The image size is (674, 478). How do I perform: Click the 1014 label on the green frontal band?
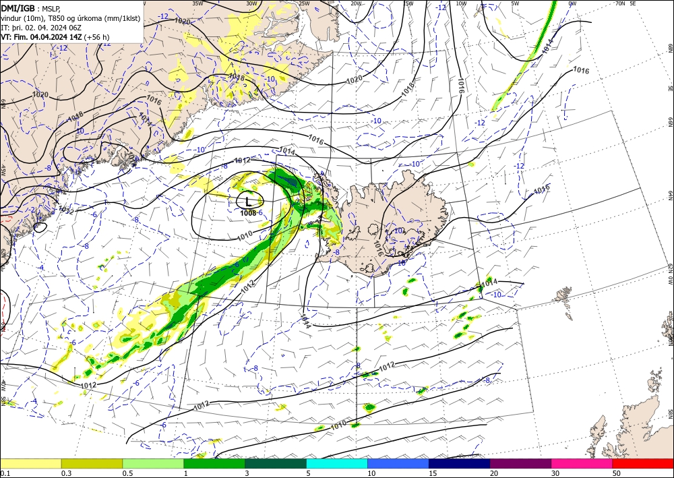pos(547,46)
